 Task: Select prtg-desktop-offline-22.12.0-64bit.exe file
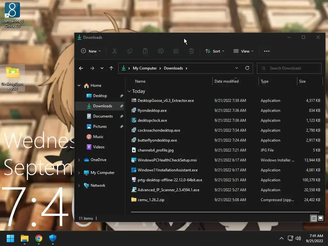(x=225, y=180)
